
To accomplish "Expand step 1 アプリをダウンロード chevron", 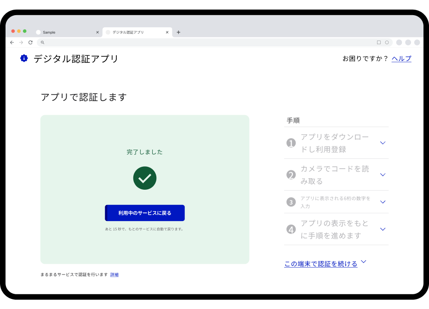I will tap(383, 143).
